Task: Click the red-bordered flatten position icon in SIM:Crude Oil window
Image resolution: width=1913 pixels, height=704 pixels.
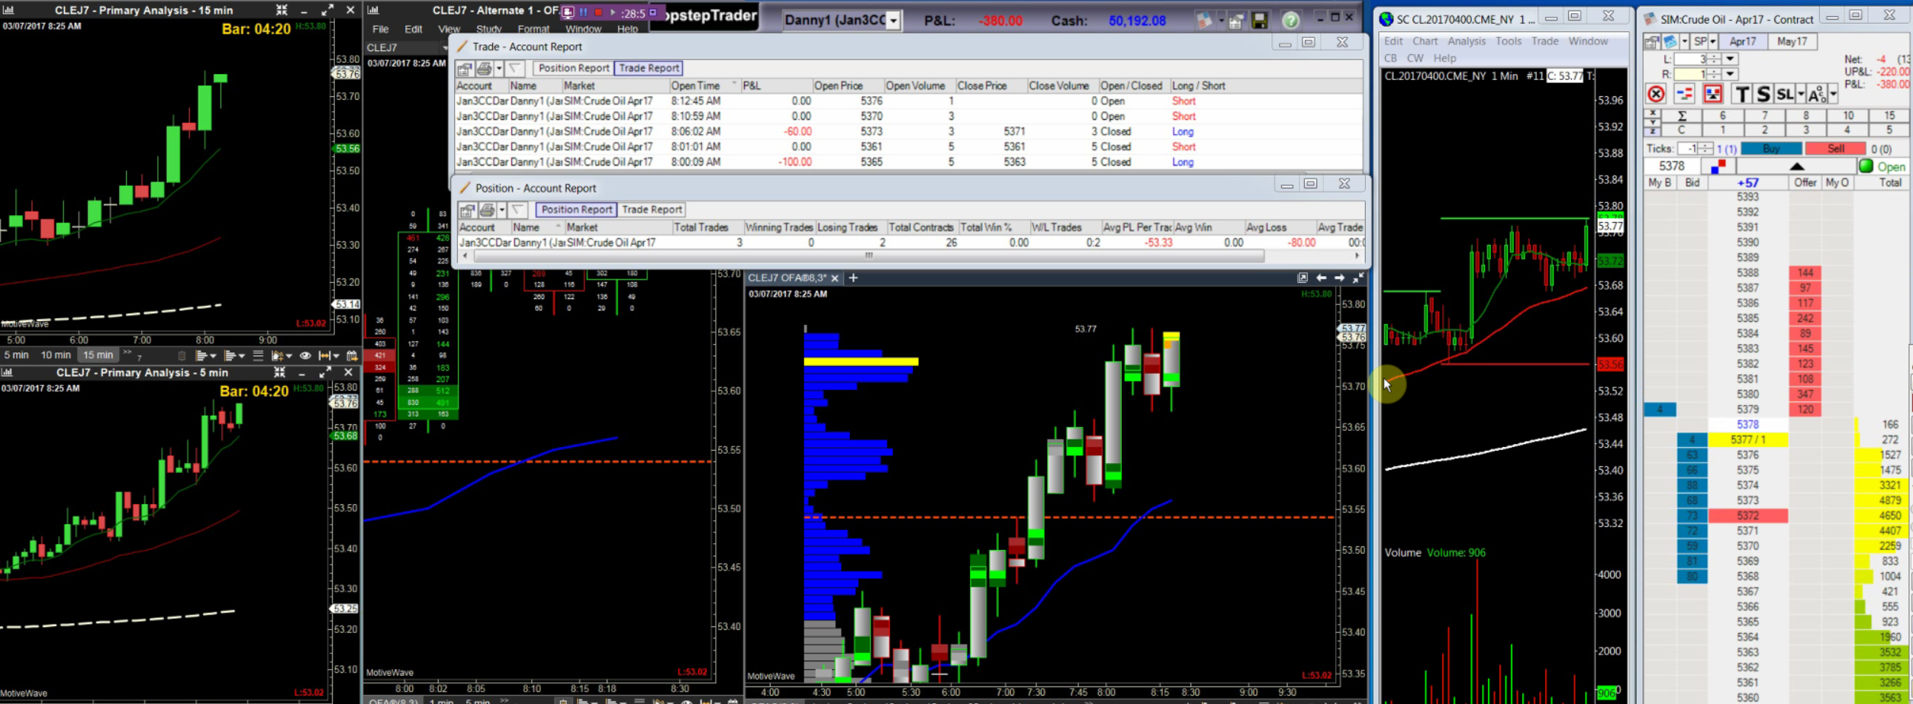Action: point(1712,94)
